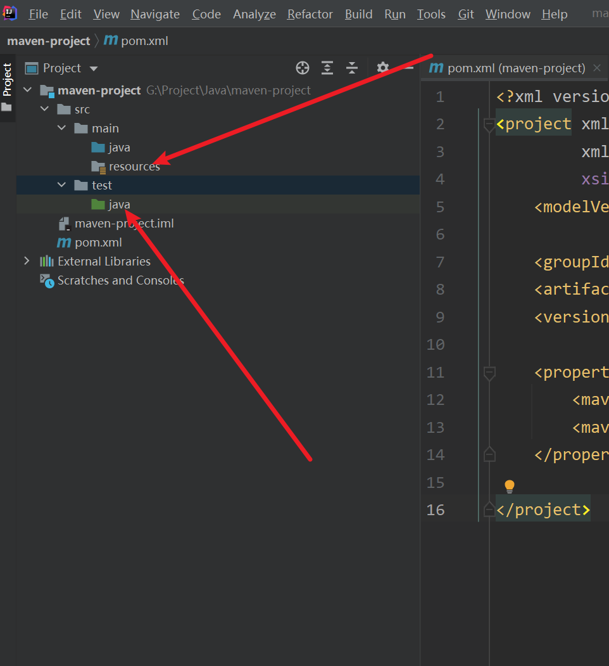609x666 pixels.
Task: Open the Git menu
Action: click(465, 15)
